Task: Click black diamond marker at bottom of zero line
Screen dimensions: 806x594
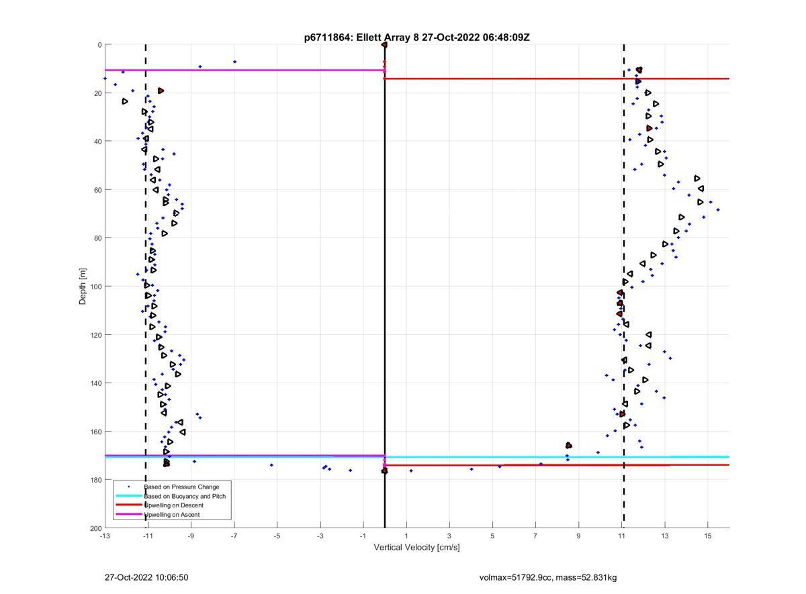Action: (x=384, y=471)
